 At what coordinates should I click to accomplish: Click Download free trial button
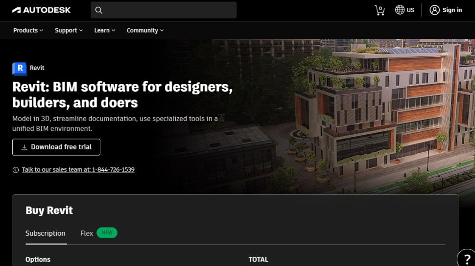pyautogui.click(x=56, y=147)
